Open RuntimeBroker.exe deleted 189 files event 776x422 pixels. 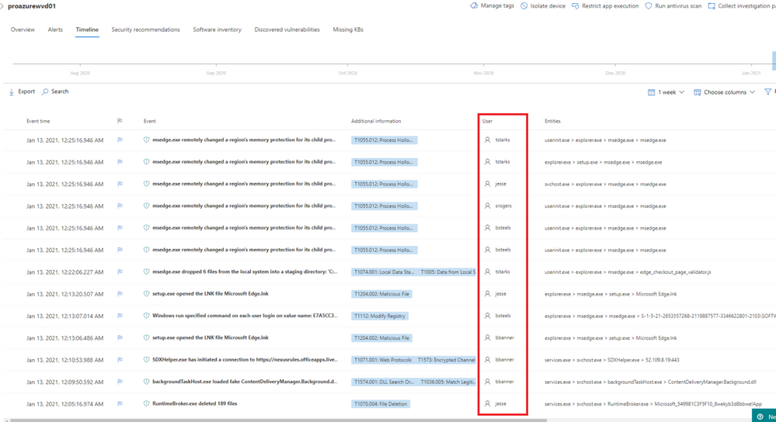click(x=194, y=403)
